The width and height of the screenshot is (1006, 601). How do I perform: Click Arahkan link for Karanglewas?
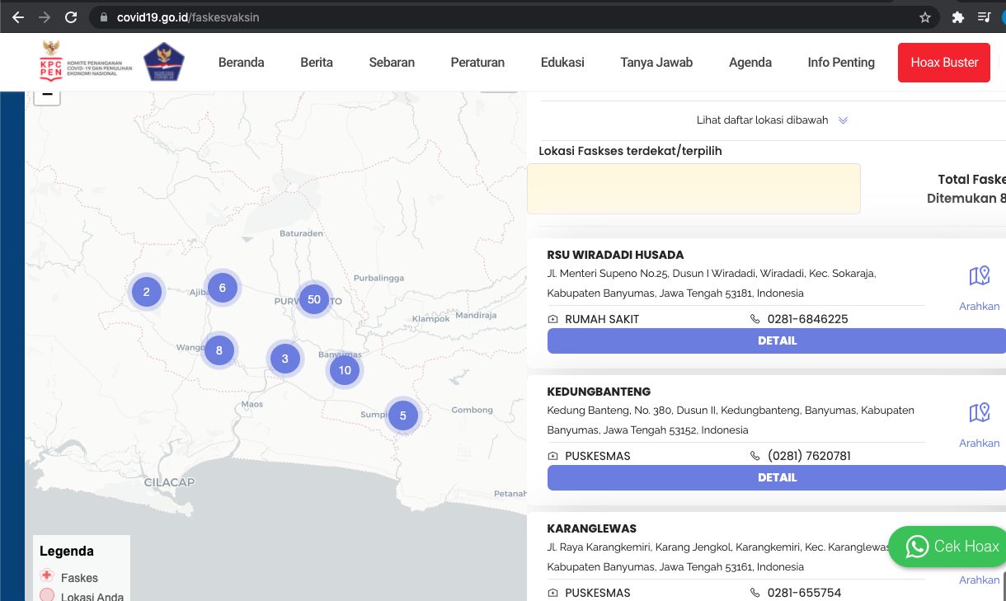click(x=980, y=580)
